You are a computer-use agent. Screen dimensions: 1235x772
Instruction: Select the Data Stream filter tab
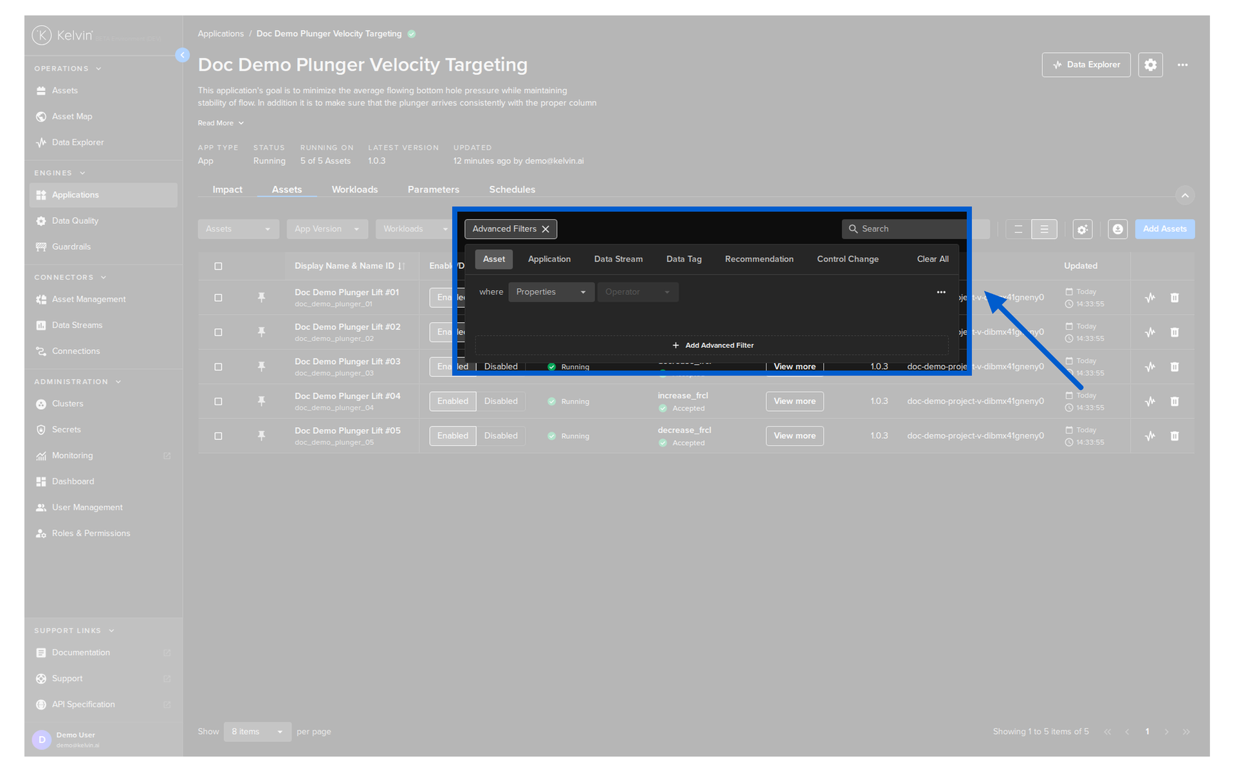pos(618,259)
